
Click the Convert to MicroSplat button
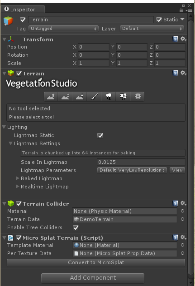(96, 262)
